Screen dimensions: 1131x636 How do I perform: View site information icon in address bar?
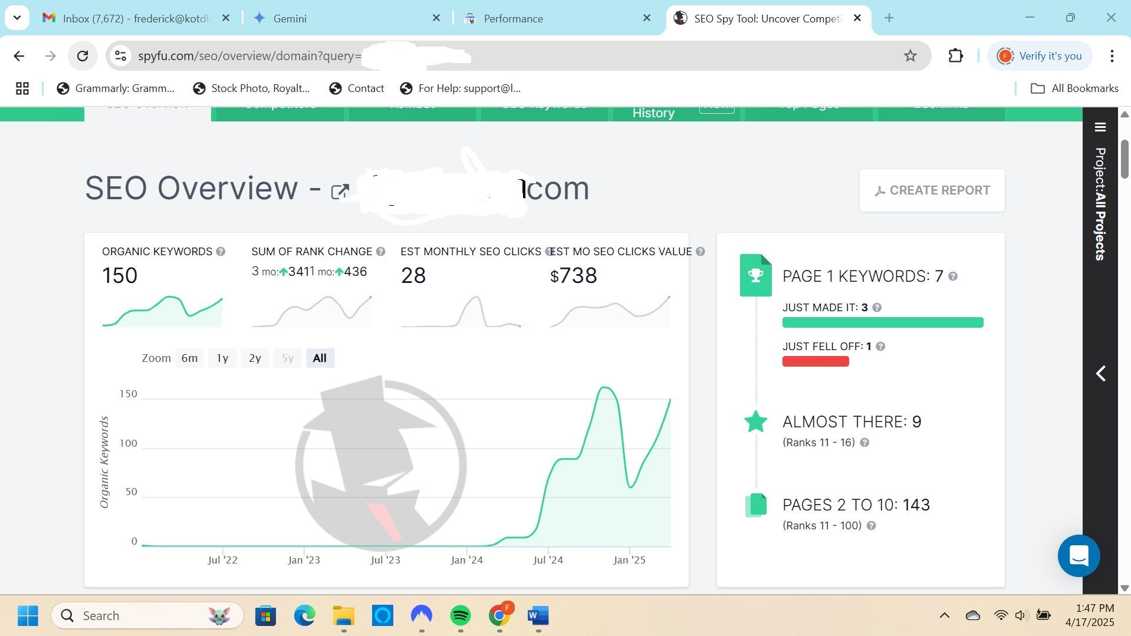tap(120, 56)
